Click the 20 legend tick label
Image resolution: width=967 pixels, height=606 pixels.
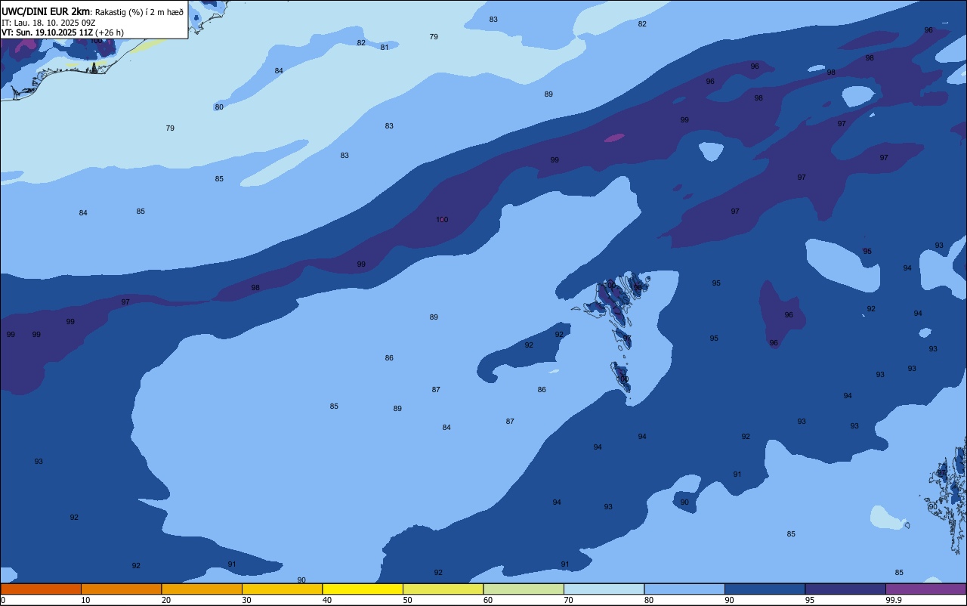[166, 600]
